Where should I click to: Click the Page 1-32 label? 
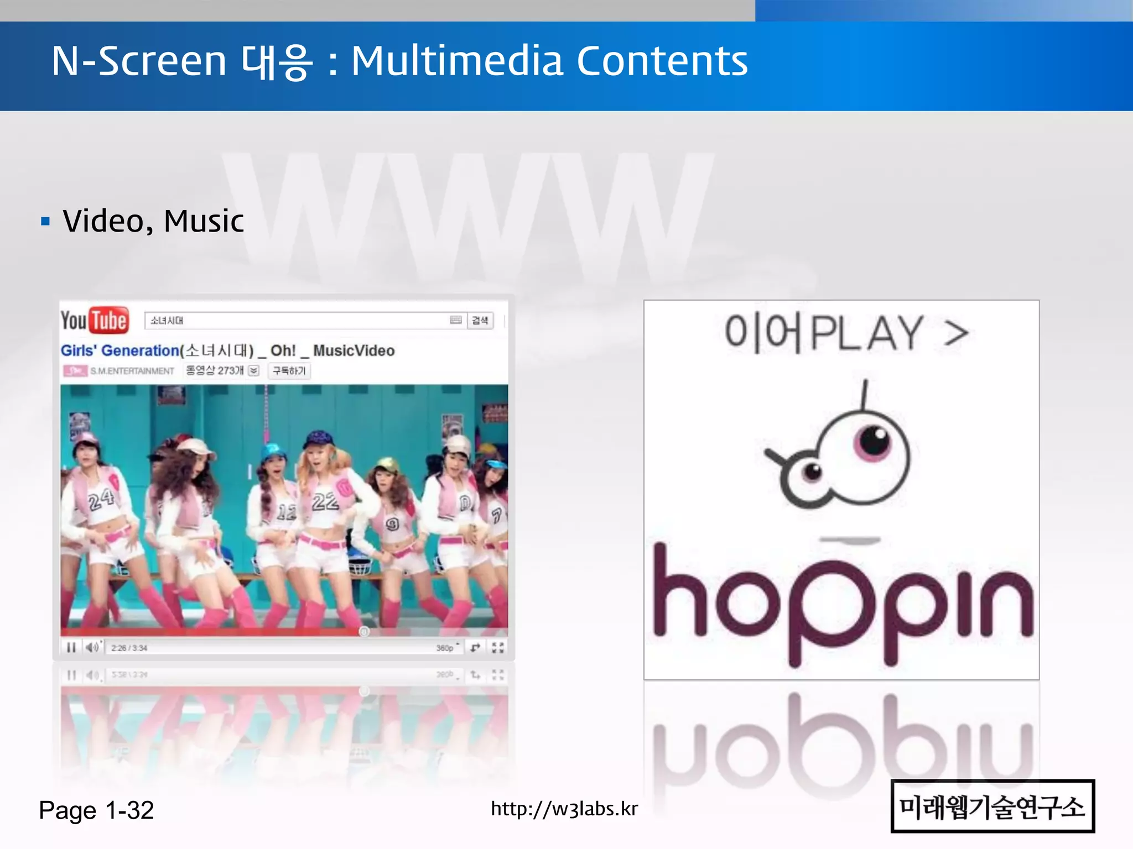(x=96, y=810)
